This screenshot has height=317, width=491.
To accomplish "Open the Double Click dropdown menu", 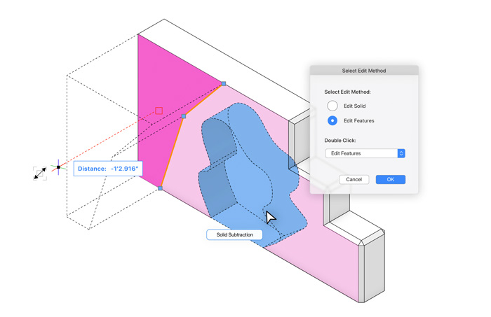I will click(365, 153).
